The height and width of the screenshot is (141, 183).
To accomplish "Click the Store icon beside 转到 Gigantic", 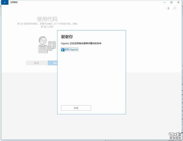I will (63, 50).
